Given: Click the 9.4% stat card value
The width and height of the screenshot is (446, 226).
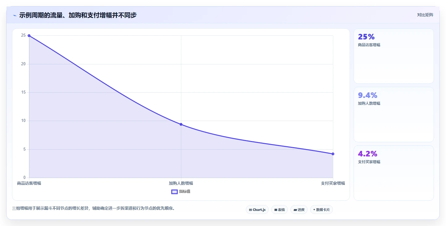Looking at the screenshot, I should point(368,95).
